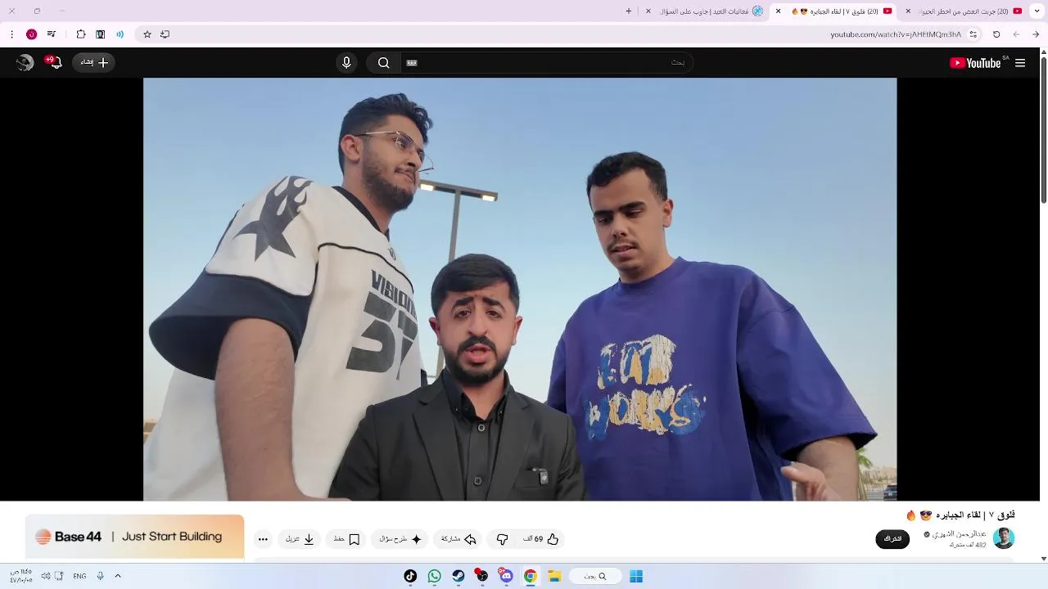Viewport: 1048px width, 589px height.
Task: Open File Explorer from the taskbar
Action: (x=554, y=576)
